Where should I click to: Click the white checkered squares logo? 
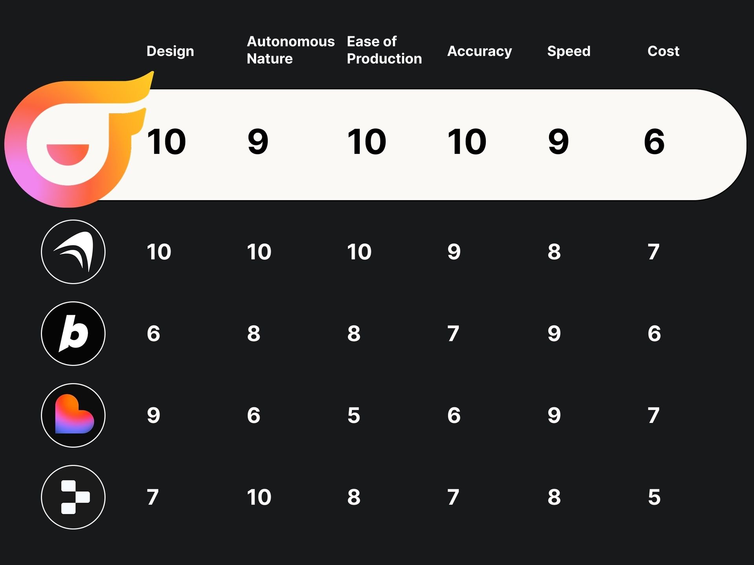click(73, 497)
